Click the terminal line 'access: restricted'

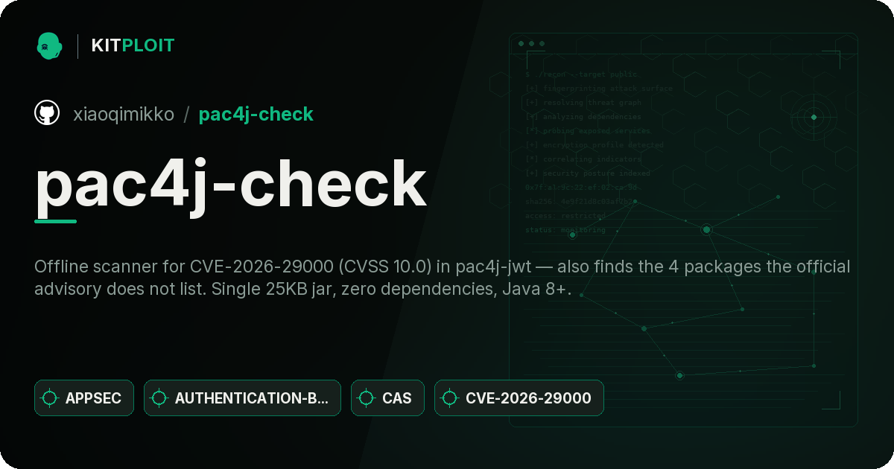point(565,216)
